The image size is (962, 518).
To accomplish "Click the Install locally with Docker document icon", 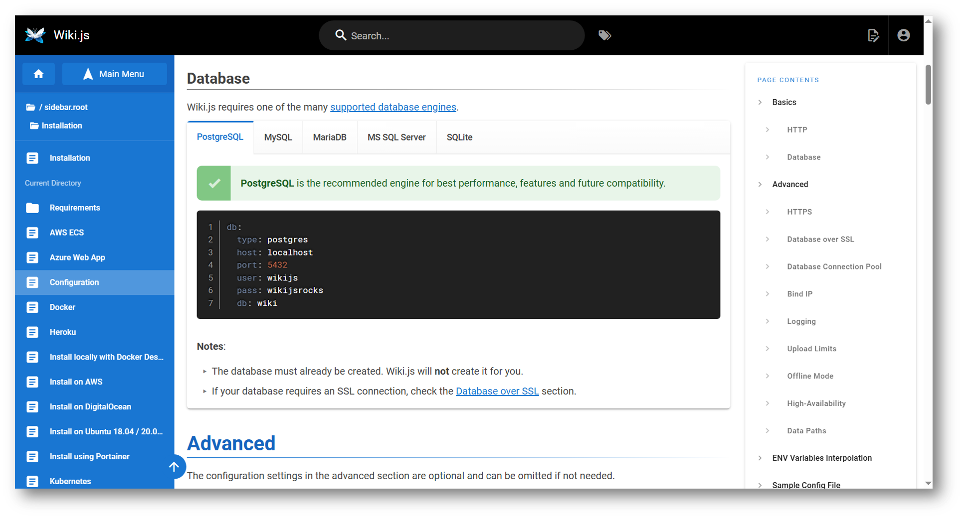I will click(32, 357).
